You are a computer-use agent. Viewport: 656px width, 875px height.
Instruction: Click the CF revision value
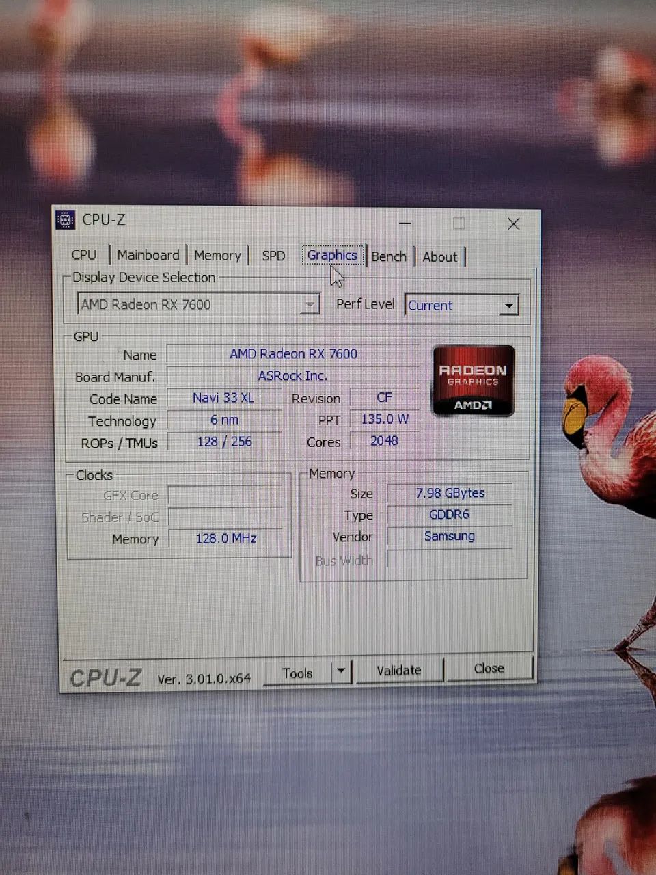pos(384,397)
